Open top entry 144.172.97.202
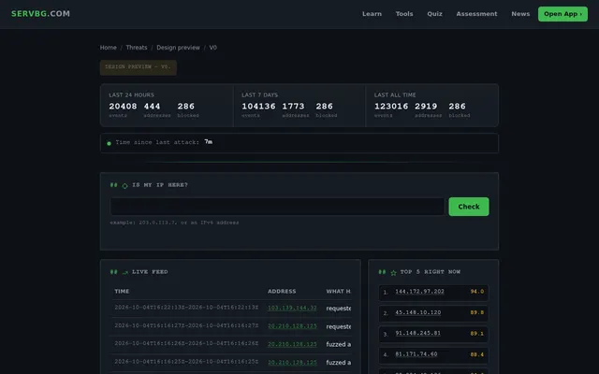The image size is (599, 374). click(x=419, y=292)
